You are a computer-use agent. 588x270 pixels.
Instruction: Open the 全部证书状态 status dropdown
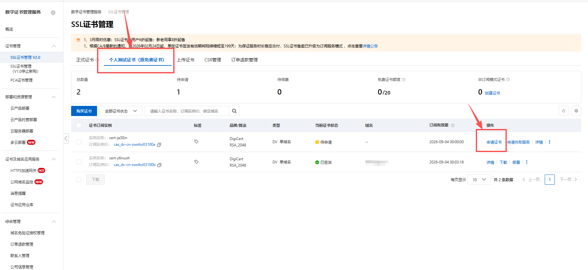[x=121, y=111]
